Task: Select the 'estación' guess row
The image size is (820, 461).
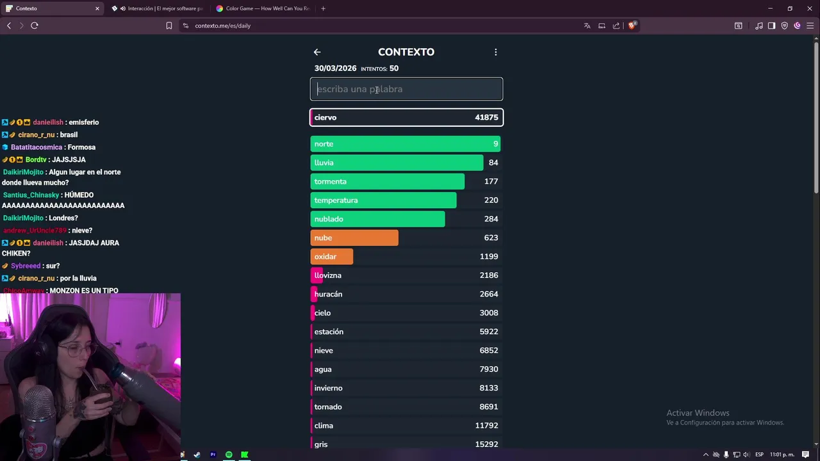Action: (x=406, y=332)
